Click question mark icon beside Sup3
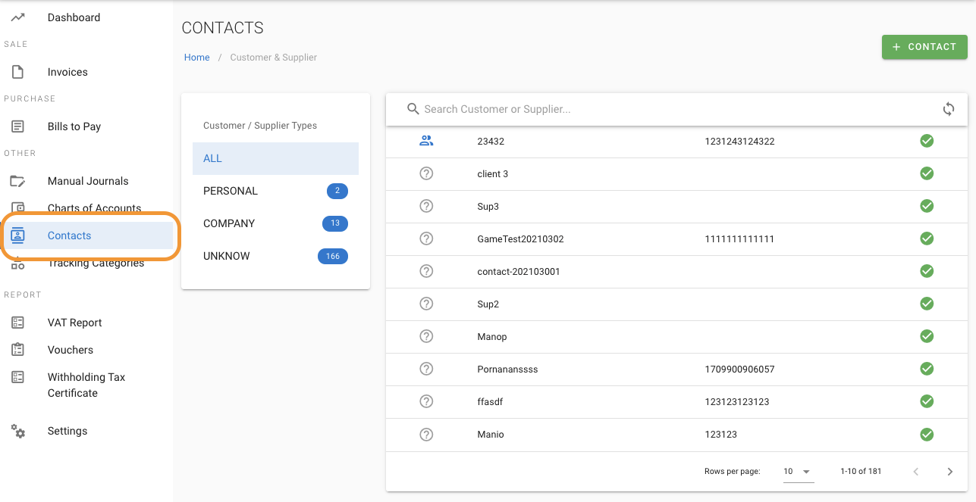The height and width of the screenshot is (502, 976). click(x=426, y=206)
